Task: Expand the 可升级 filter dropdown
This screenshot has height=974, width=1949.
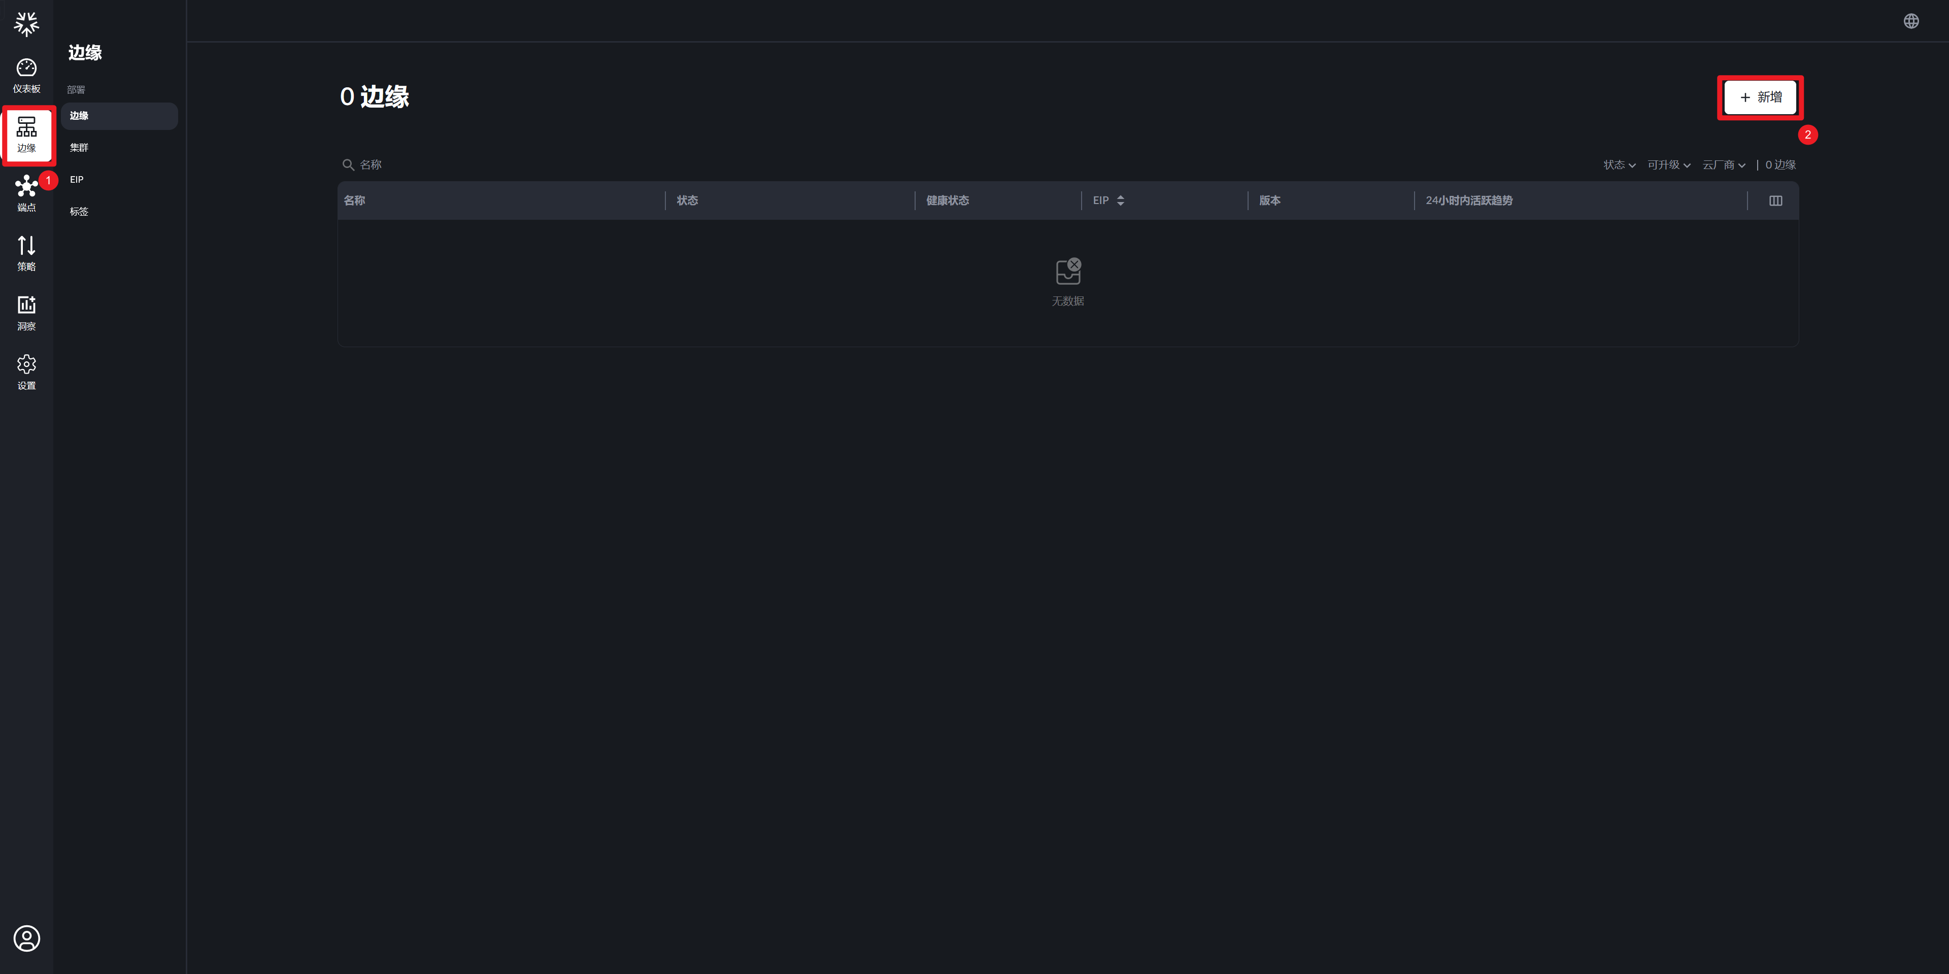Action: tap(1668, 165)
